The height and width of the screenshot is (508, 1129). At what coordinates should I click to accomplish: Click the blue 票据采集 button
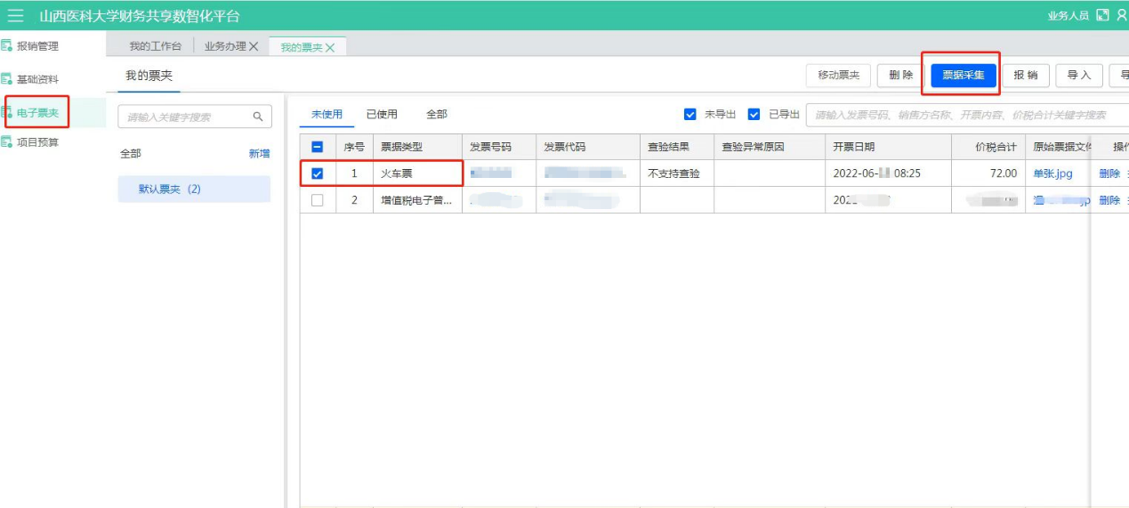(x=963, y=76)
